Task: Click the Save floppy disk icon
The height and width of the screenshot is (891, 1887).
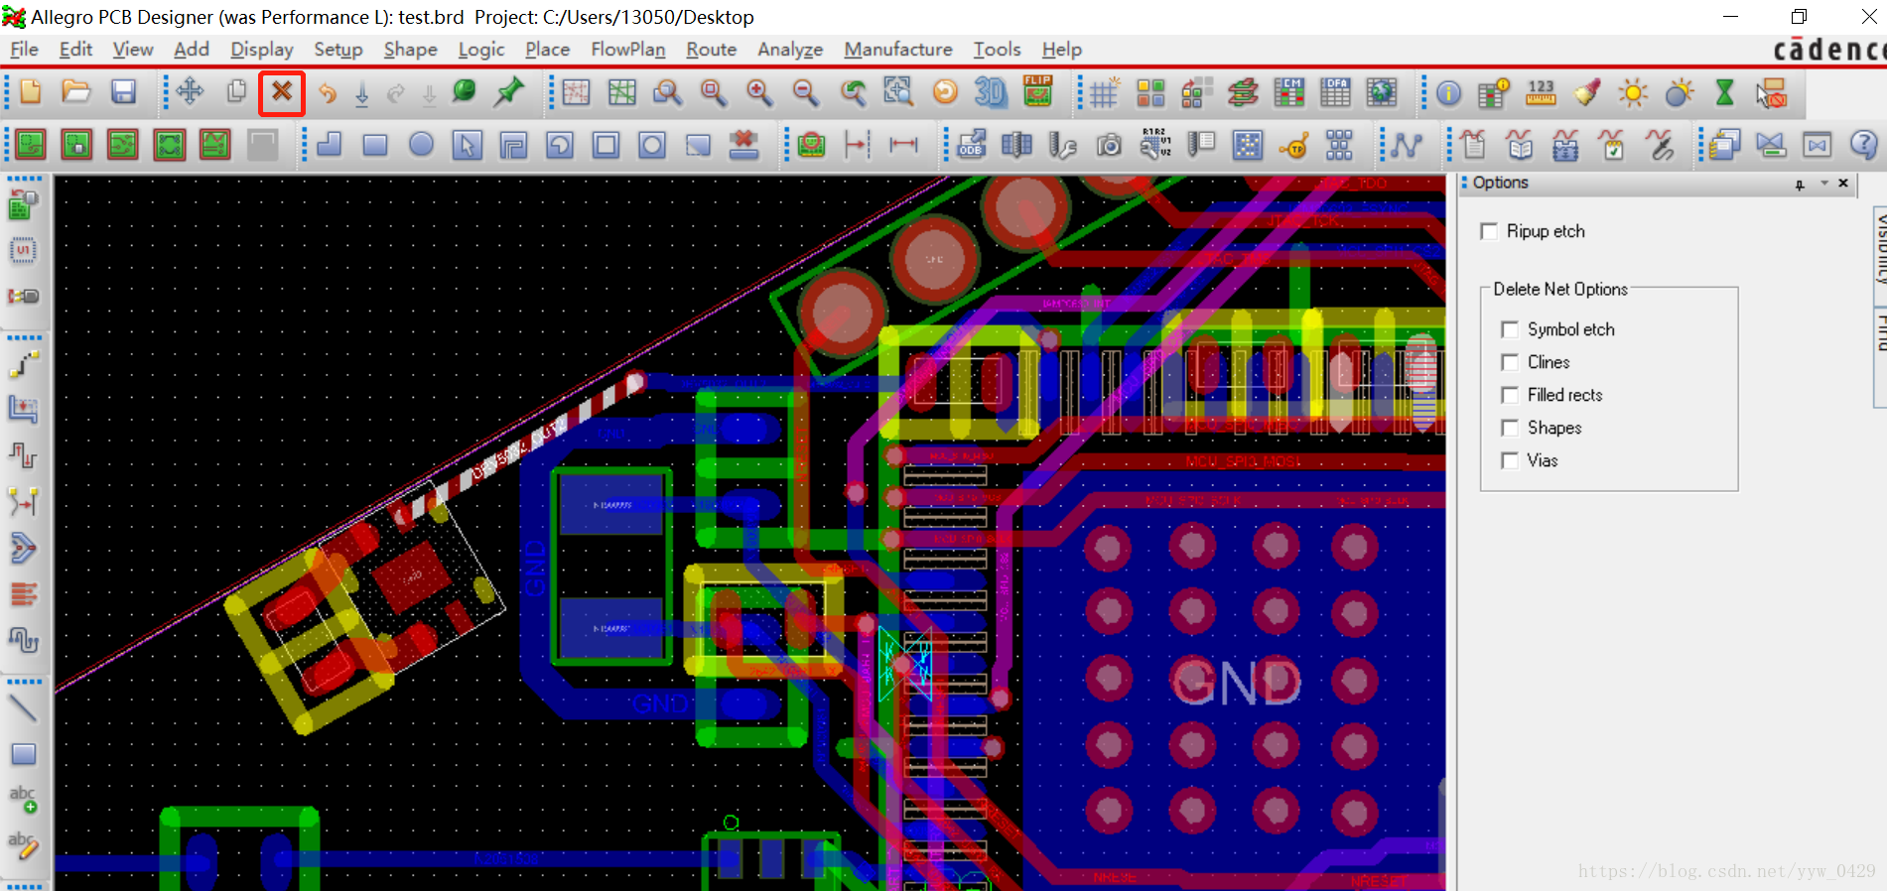Action: click(123, 93)
